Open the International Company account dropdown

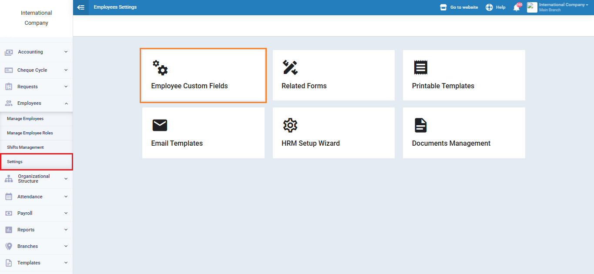tap(563, 5)
